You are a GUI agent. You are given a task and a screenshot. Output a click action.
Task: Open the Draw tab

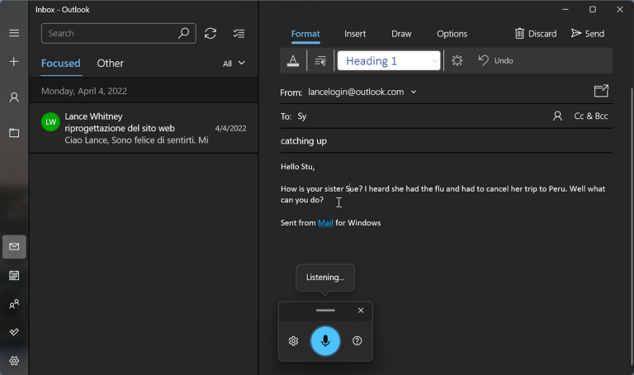click(x=401, y=34)
